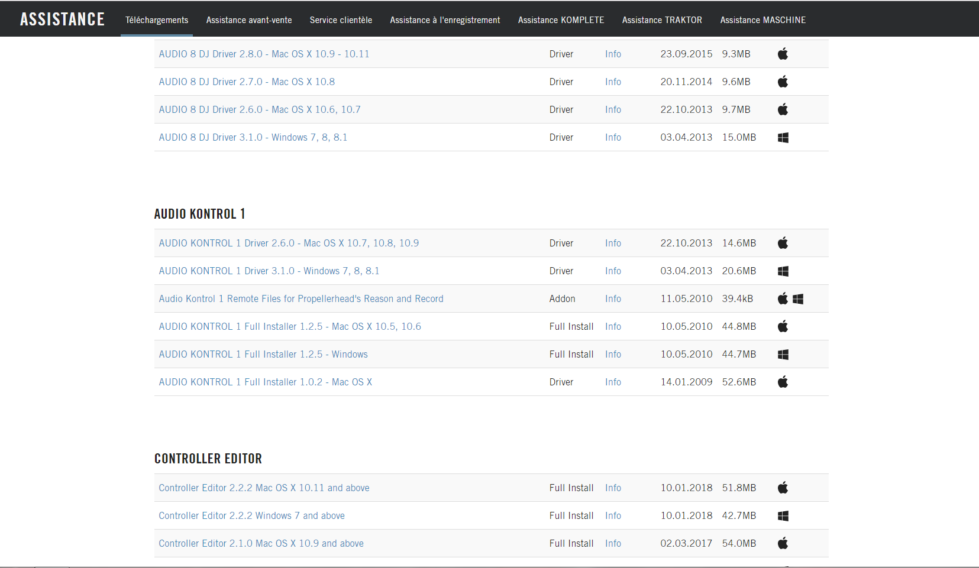Open AUDIO 8 DJ Driver 2.7.0 link
The height and width of the screenshot is (568, 979).
coord(247,82)
